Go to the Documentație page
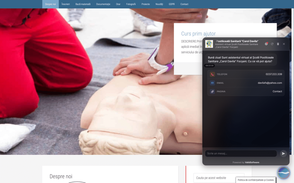The image size is (294, 183). tap(103, 4)
